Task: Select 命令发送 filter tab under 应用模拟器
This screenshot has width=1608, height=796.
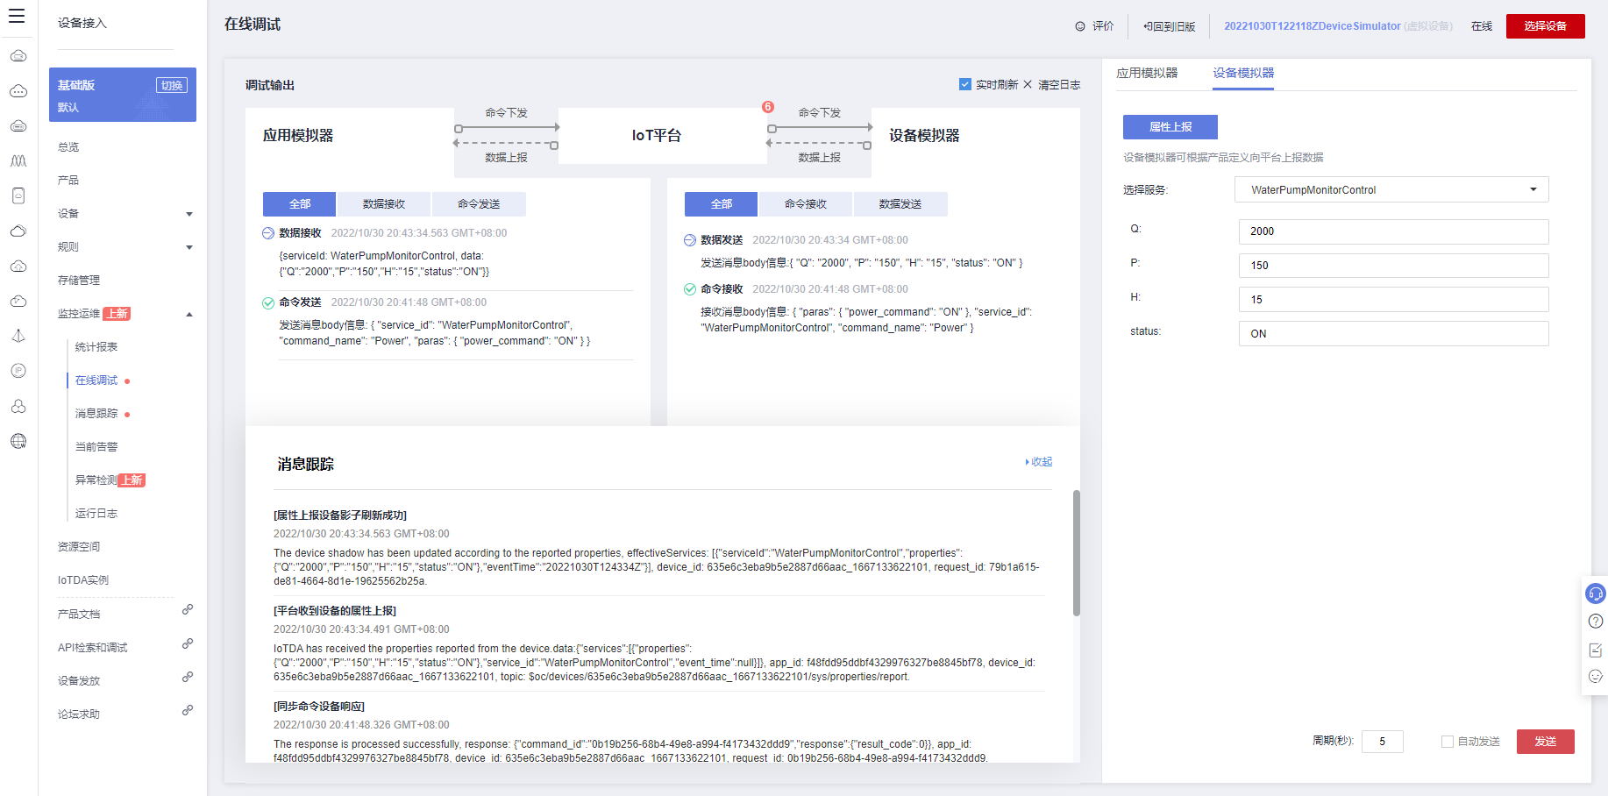Action: [479, 204]
